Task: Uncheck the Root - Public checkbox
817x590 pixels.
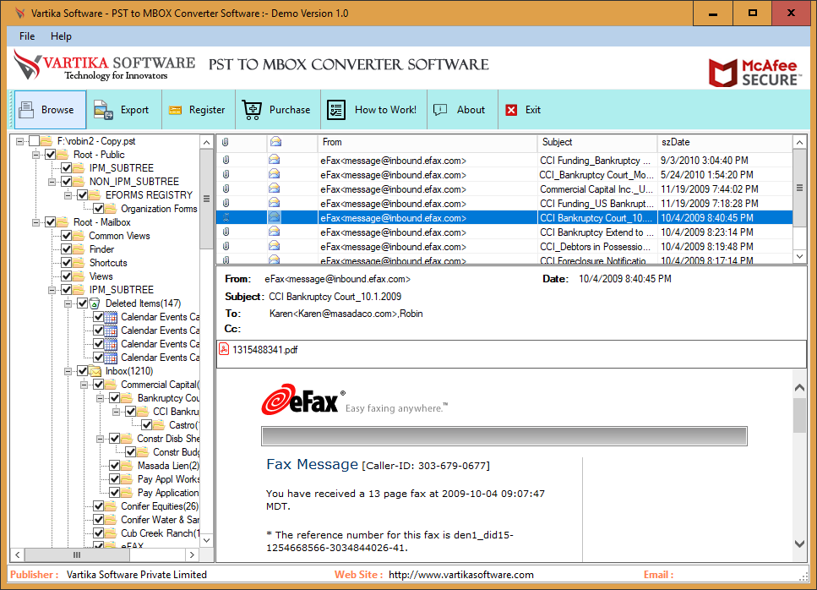Action: (x=51, y=155)
